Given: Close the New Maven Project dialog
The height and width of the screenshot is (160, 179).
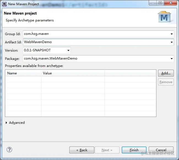Looking at the screenshot, I should [x=170, y=3].
